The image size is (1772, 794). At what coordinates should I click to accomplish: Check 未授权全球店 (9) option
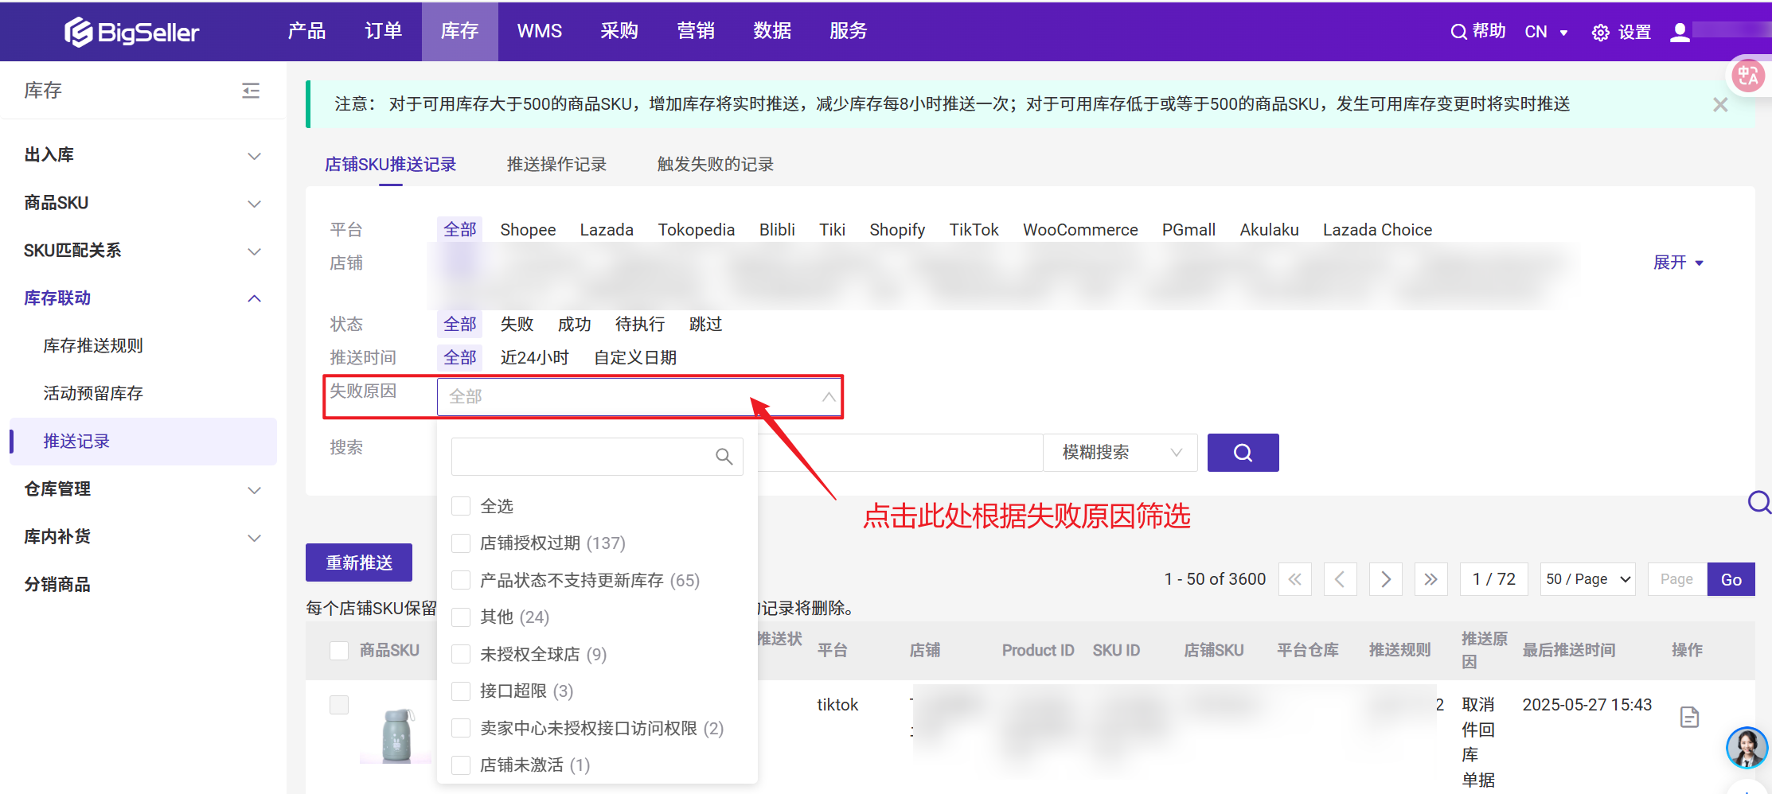(461, 654)
